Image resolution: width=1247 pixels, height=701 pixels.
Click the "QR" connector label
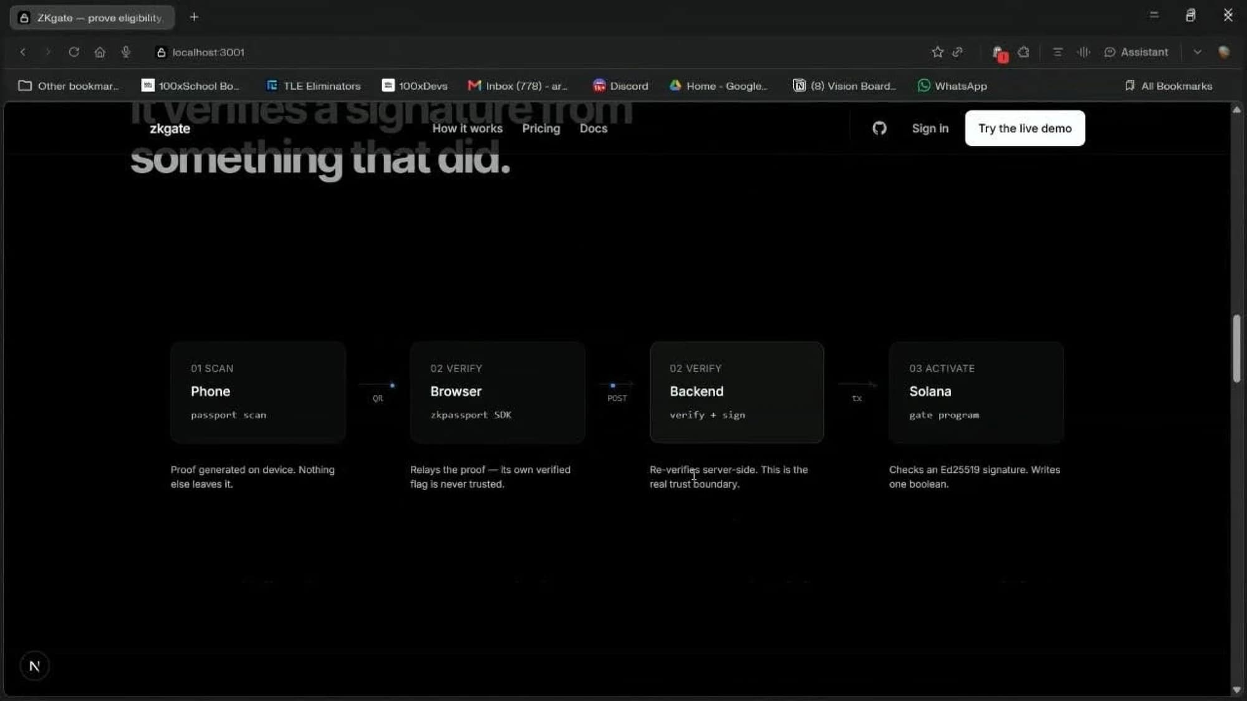coord(378,399)
